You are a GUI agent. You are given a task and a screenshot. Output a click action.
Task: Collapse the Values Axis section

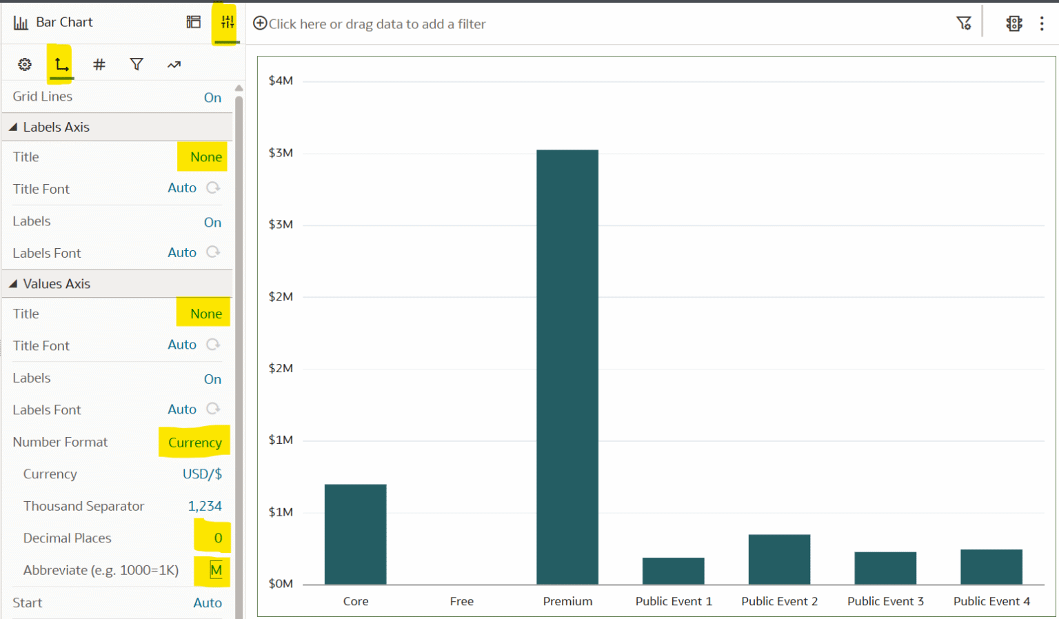12,283
